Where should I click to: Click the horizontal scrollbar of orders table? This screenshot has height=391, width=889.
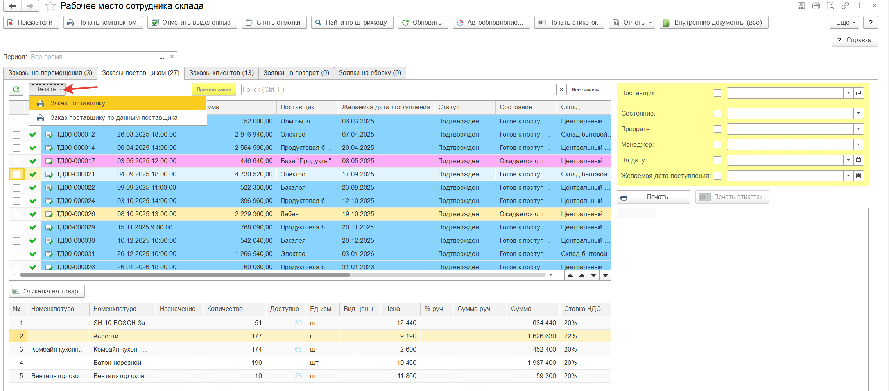click(x=185, y=275)
